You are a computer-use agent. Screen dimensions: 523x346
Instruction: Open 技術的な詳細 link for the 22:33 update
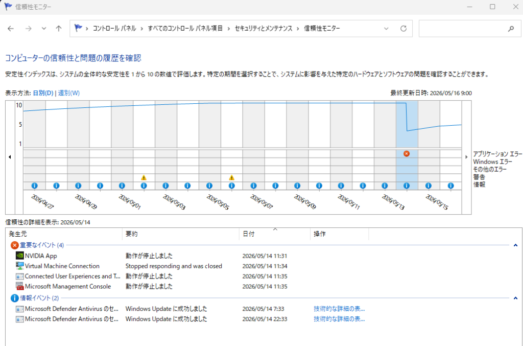tap(339, 319)
